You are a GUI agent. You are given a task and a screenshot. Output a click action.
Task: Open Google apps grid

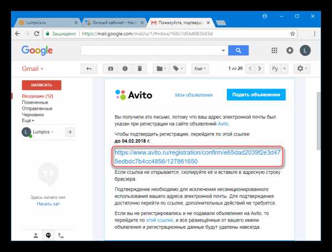pyautogui.click(x=274, y=50)
